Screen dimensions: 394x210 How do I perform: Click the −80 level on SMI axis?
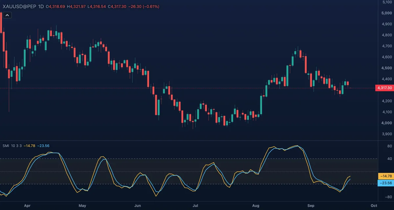(x=388, y=197)
